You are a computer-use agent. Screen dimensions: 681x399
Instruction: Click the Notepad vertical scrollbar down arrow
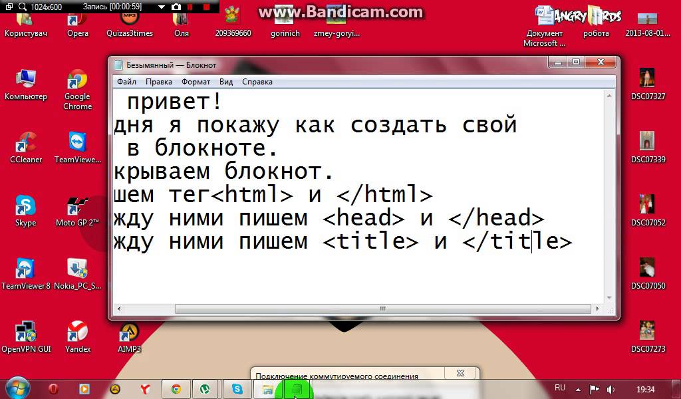click(x=609, y=298)
